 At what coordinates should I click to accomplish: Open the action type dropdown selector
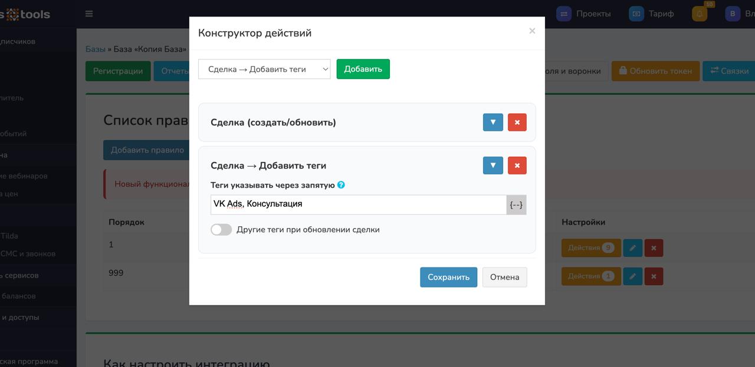point(264,69)
